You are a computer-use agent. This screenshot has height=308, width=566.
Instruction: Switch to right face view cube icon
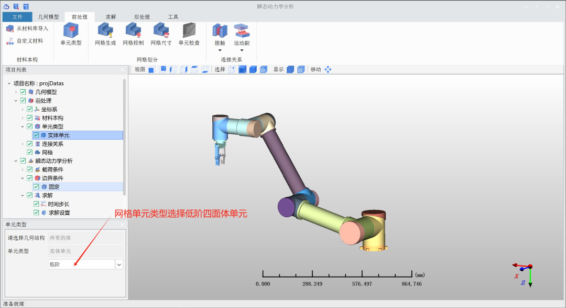pyautogui.click(x=184, y=69)
